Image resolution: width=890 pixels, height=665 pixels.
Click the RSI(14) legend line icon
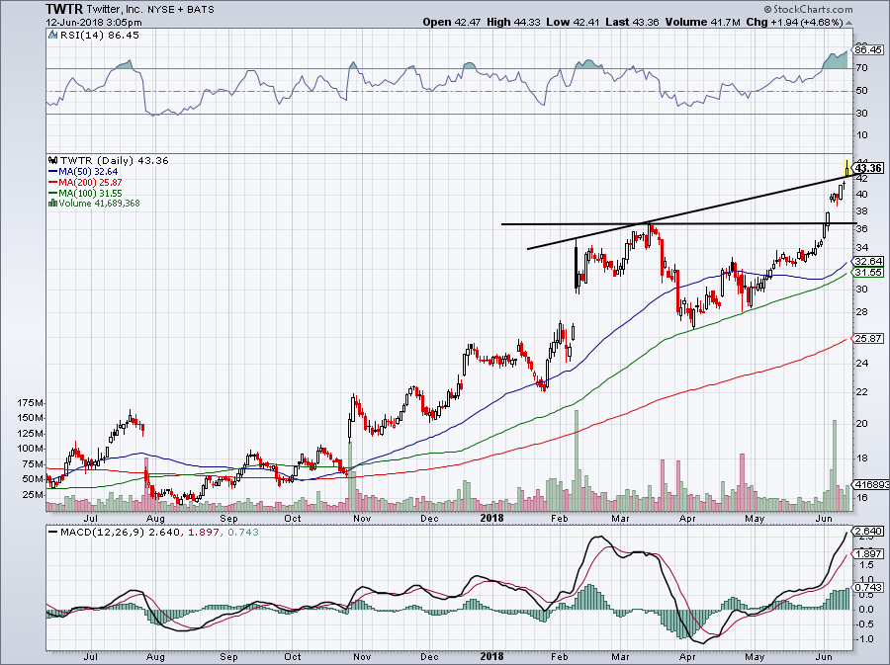(53, 36)
